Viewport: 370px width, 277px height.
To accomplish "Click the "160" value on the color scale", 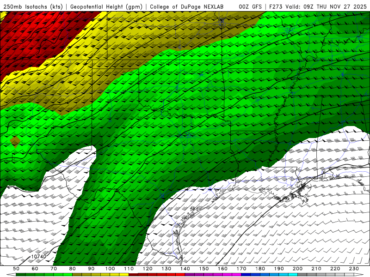I will coord(222,269).
